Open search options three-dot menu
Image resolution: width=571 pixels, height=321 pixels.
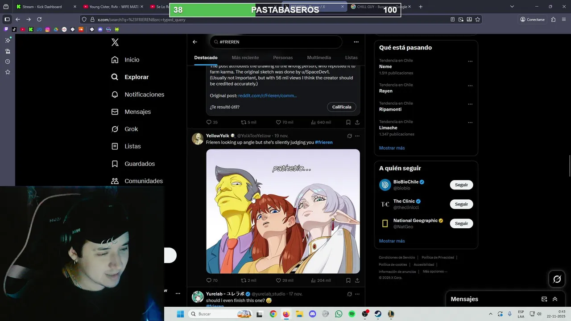click(356, 42)
